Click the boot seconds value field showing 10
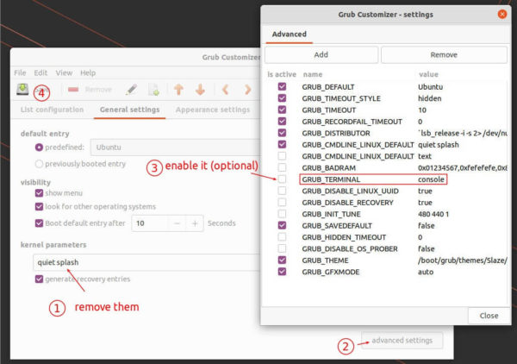This screenshot has height=364, width=517. tap(150, 223)
